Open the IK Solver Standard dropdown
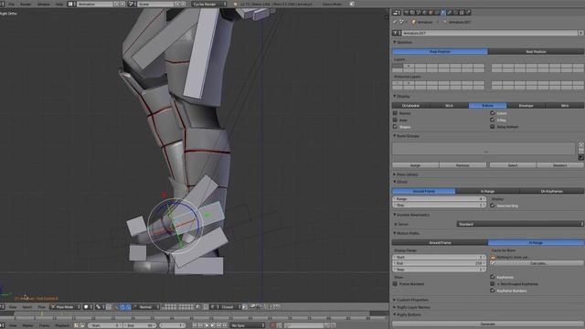This screenshot has width=585, height=329. tap(520, 224)
